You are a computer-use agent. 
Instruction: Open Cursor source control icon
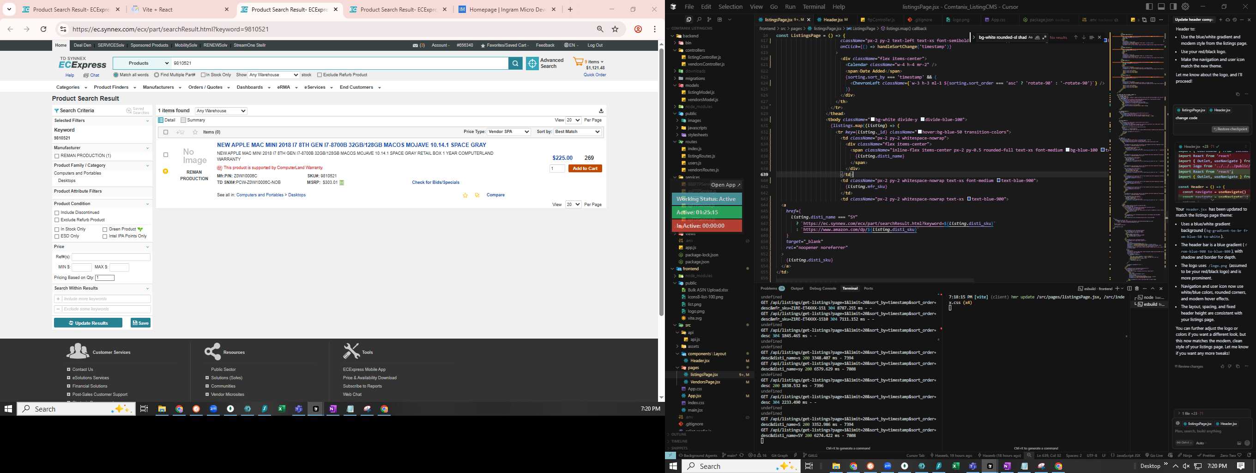point(709,19)
